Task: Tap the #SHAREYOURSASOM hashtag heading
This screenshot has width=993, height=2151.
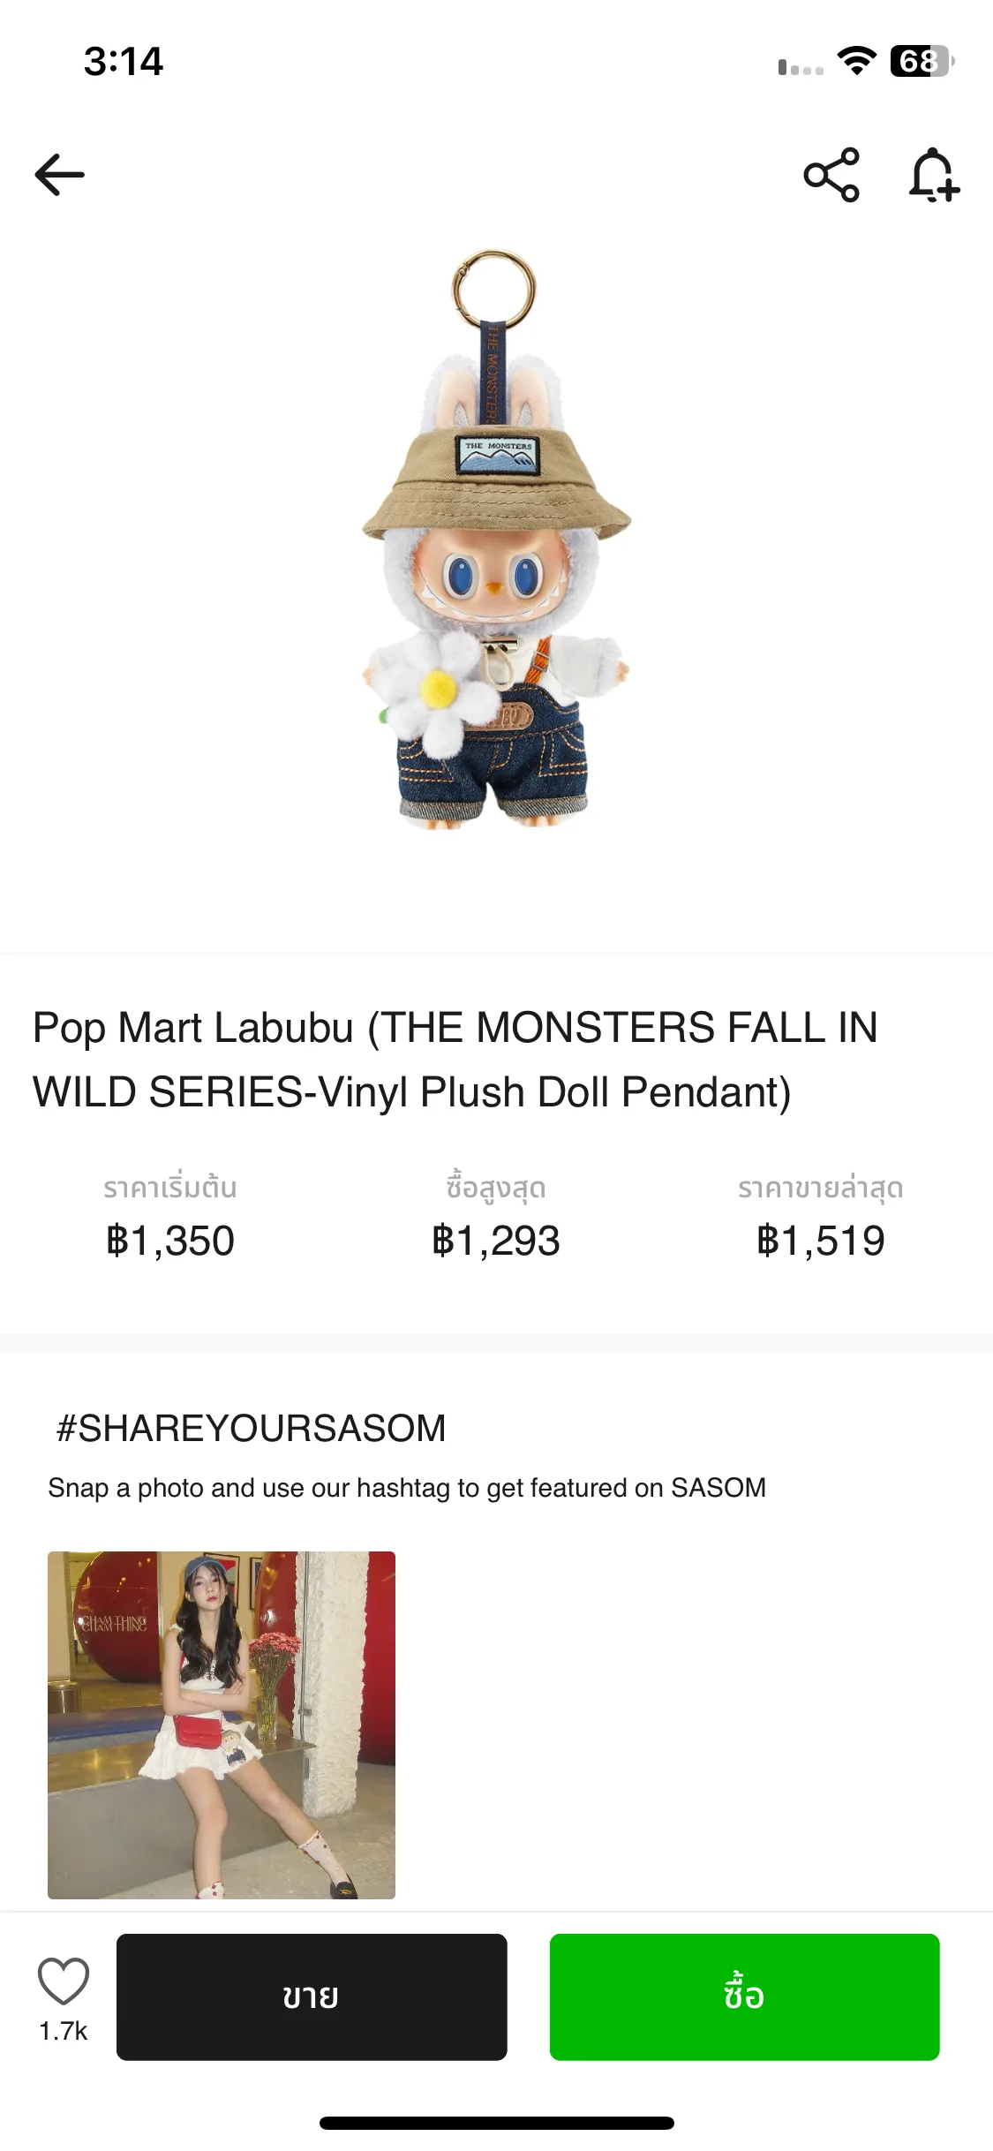Action: pyautogui.click(x=251, y=1428)
